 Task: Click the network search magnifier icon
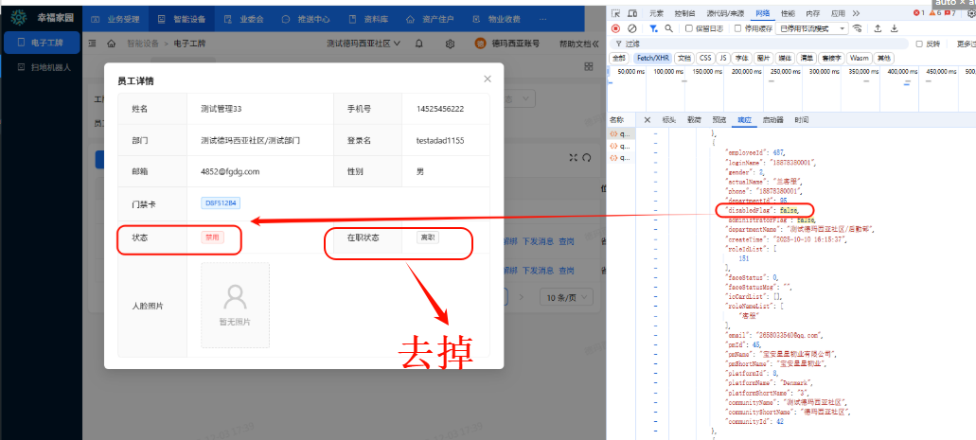click(668, 28)
